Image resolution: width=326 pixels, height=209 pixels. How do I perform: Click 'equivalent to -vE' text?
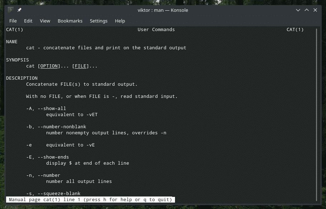pos(70,145)
